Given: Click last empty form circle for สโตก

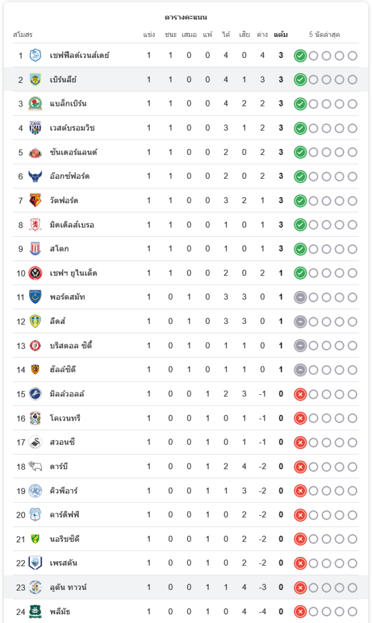Looking at the screenshot, I should click(353, 249).
